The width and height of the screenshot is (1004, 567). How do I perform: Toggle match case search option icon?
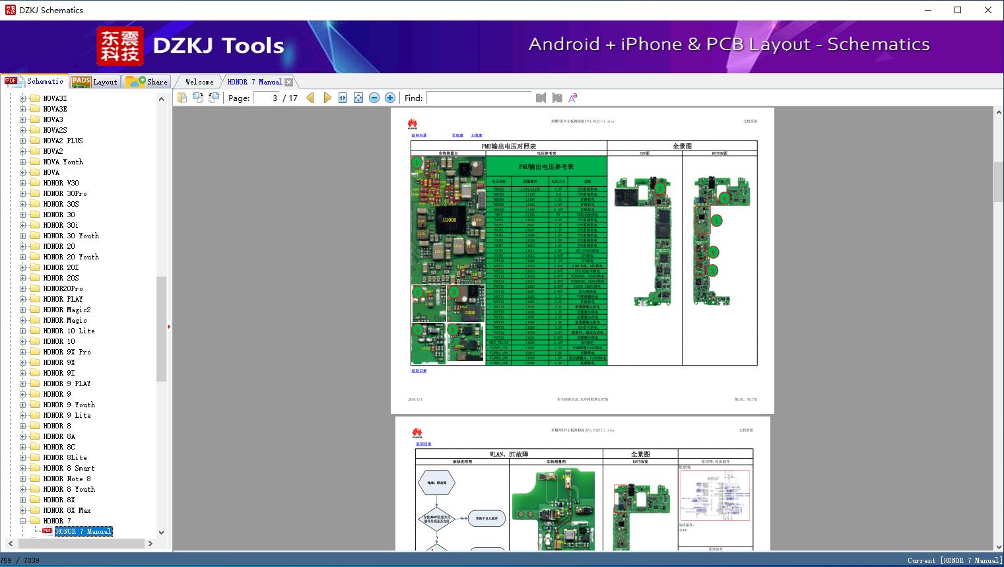[573, 98]
